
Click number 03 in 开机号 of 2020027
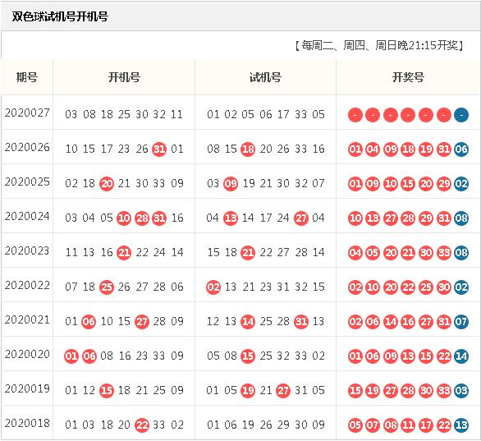pos(71,114)
